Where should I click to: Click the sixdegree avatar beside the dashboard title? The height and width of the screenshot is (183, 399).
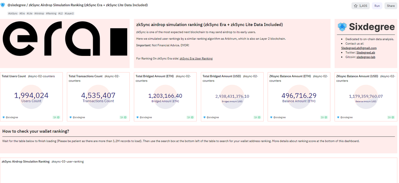pyautogui.click(x=3, y=5)
